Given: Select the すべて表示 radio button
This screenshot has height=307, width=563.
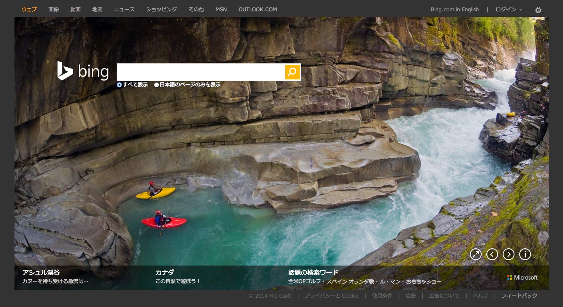Looking at the screenshot, I should point(119,85).
